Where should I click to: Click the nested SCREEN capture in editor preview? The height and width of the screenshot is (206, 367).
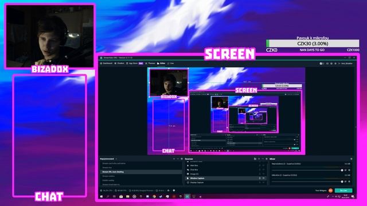click(245, 121)
